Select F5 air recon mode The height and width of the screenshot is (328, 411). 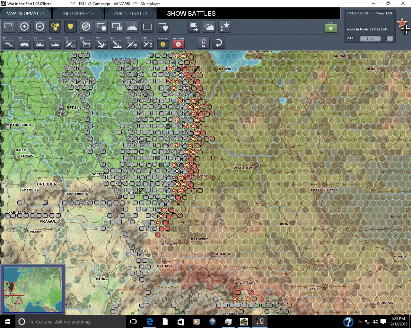click(70, 44)
